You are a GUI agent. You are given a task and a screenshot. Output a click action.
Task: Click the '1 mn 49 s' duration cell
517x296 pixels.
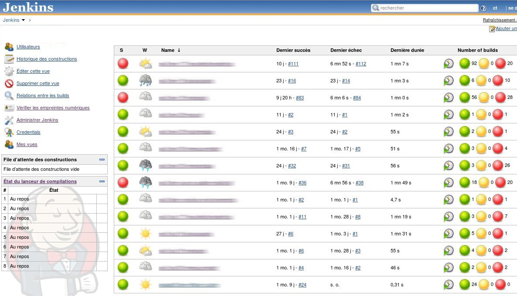pos(401,183)
